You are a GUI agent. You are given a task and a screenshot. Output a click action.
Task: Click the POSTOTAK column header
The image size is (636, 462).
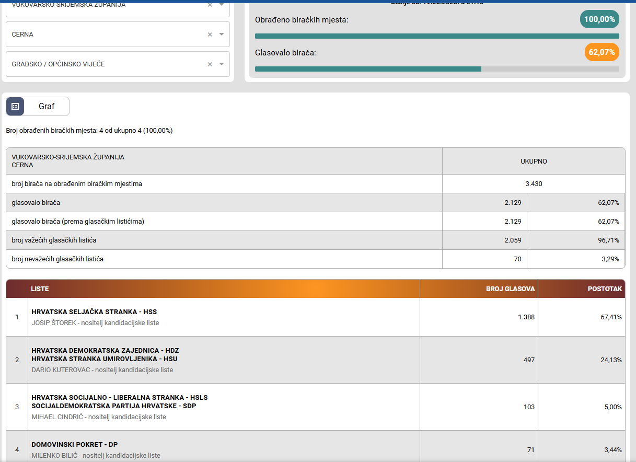[x=605, y=288]
